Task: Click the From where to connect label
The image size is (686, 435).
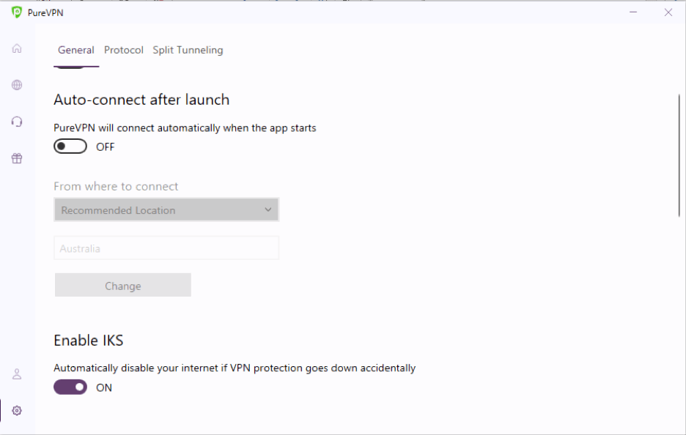Action: tap(116, 186)
